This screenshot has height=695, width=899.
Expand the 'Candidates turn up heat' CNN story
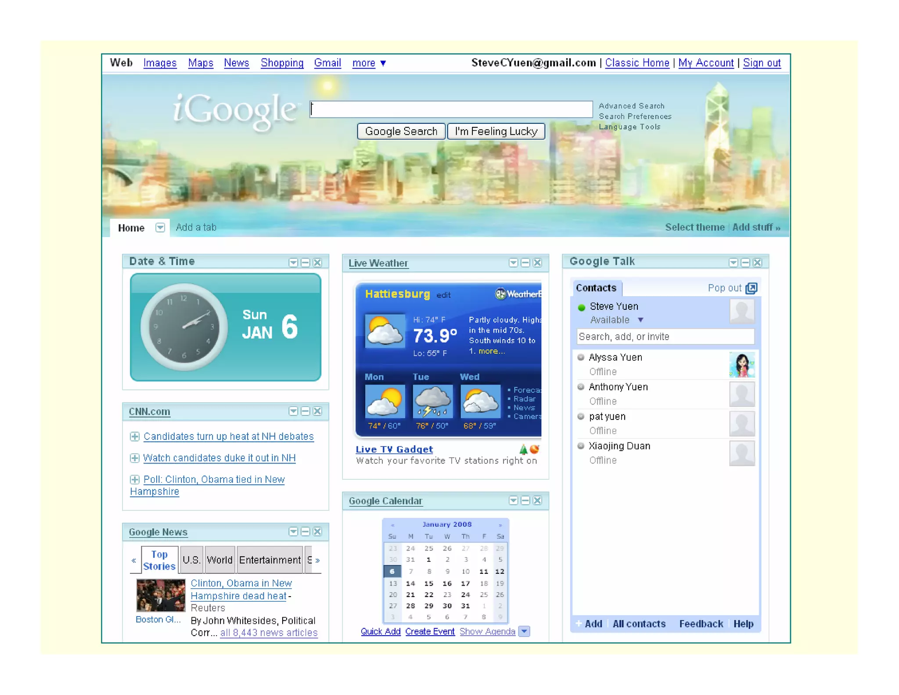pyautogui.click(x=135, y=437)
